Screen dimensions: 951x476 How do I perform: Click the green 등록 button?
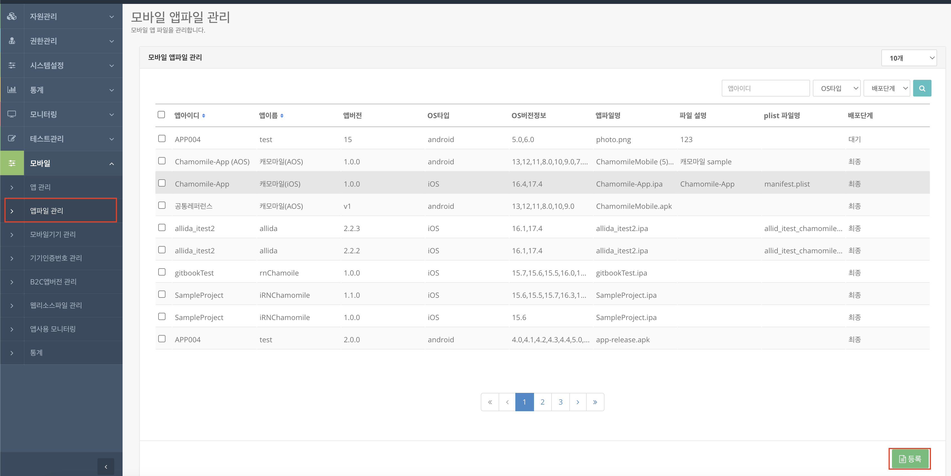(910, 459)
